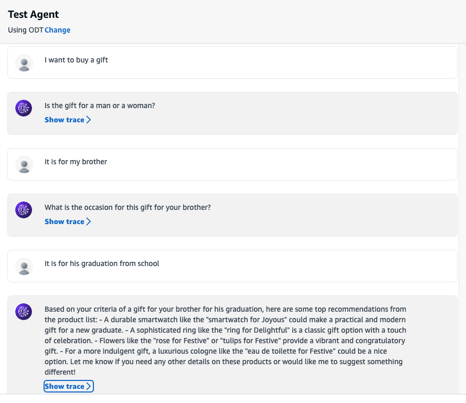The width and height of the screenshot is (466, 403).
Task: Click chevron arrow of last Show trace
Action: [x=89, y=386]
